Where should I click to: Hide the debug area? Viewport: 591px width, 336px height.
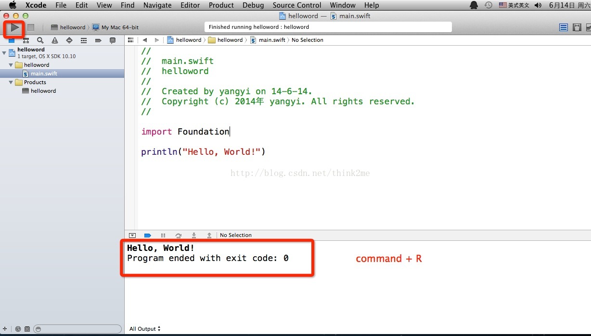(x=132, y=235)
